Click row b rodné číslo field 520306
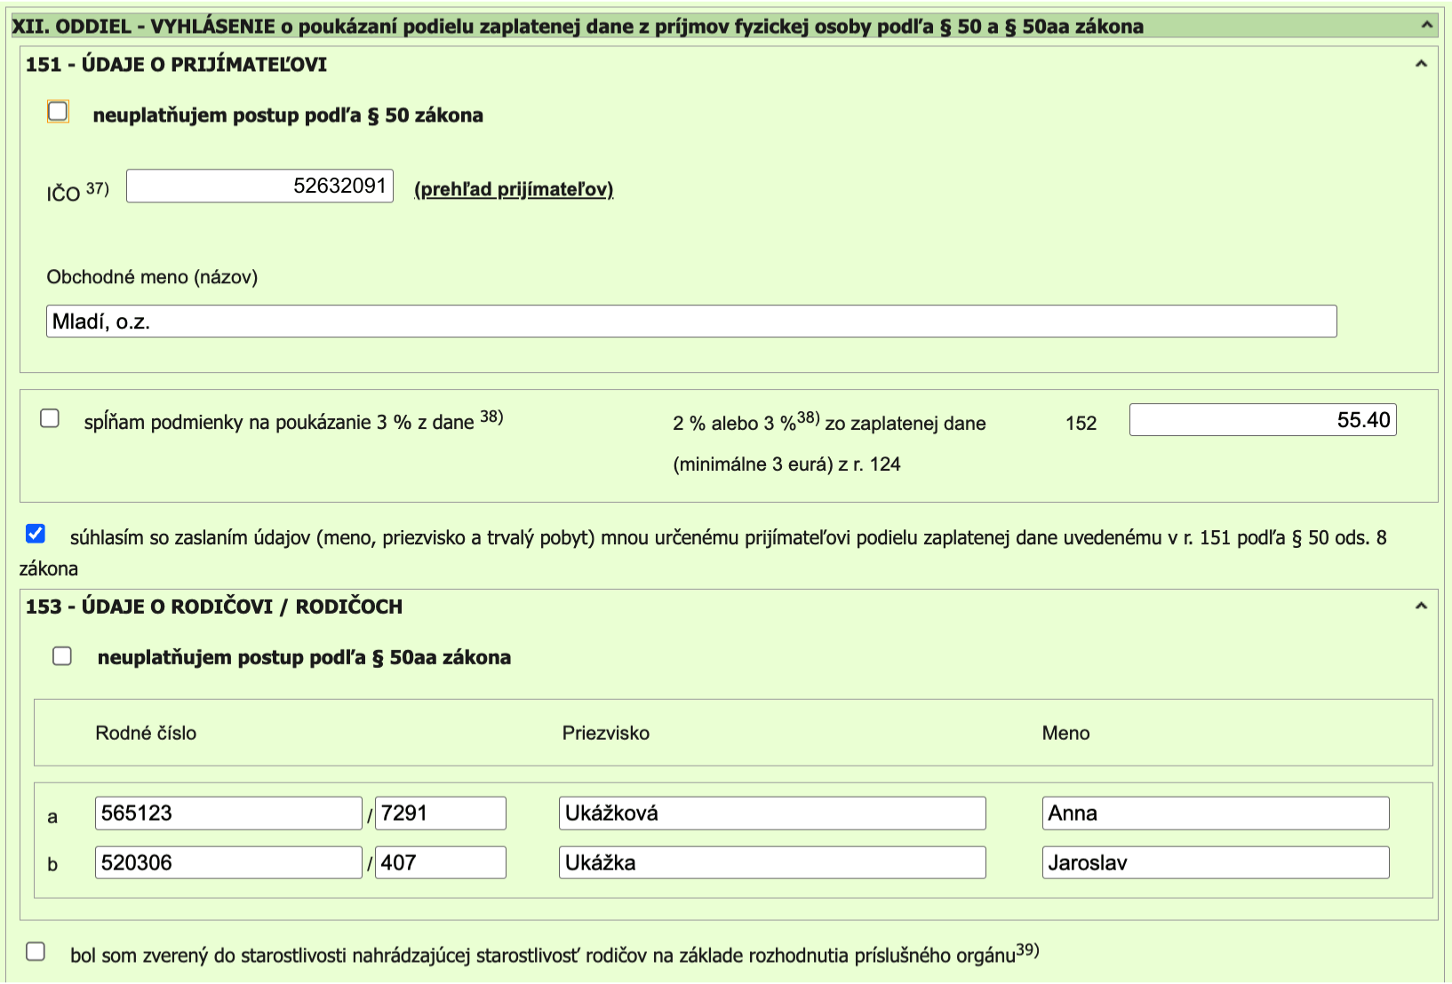The width and height of the screenshot is (1452, 984). pos(228,863)
